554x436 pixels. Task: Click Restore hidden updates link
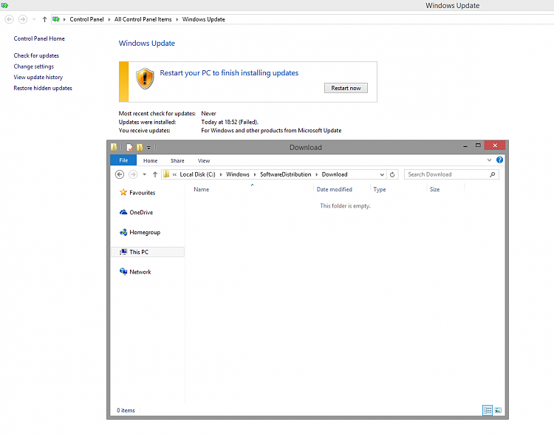coord(43,88)
